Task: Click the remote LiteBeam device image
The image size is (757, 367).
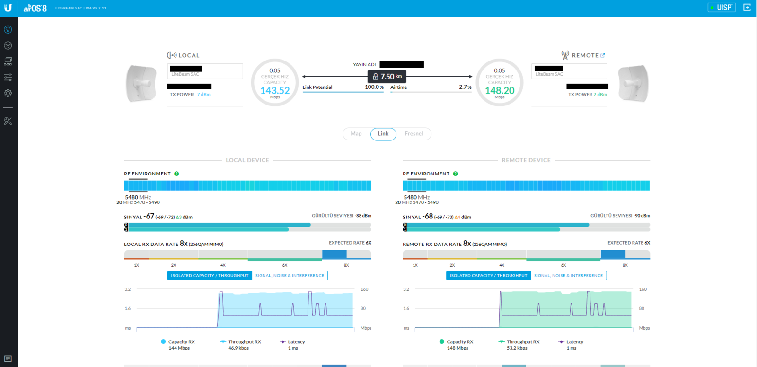Action: 633,84
